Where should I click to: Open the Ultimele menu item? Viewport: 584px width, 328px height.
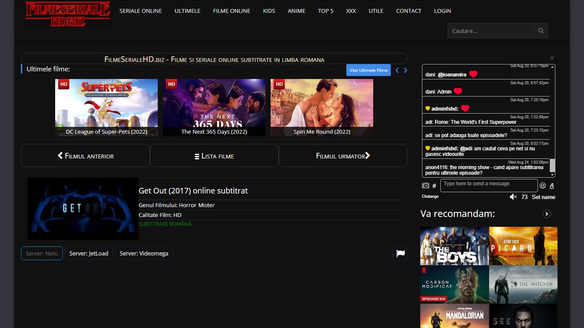click(x=188, y=11)
